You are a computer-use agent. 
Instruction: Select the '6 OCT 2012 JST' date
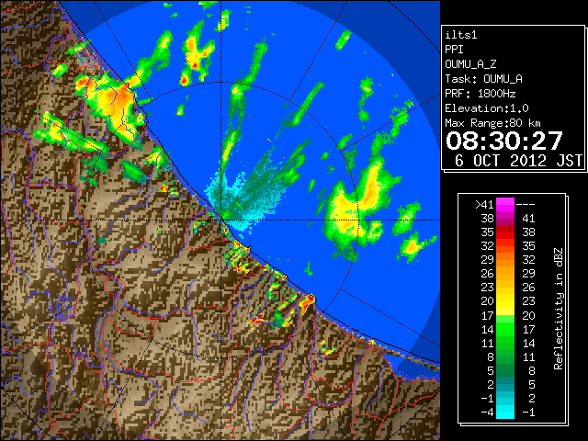518,161
